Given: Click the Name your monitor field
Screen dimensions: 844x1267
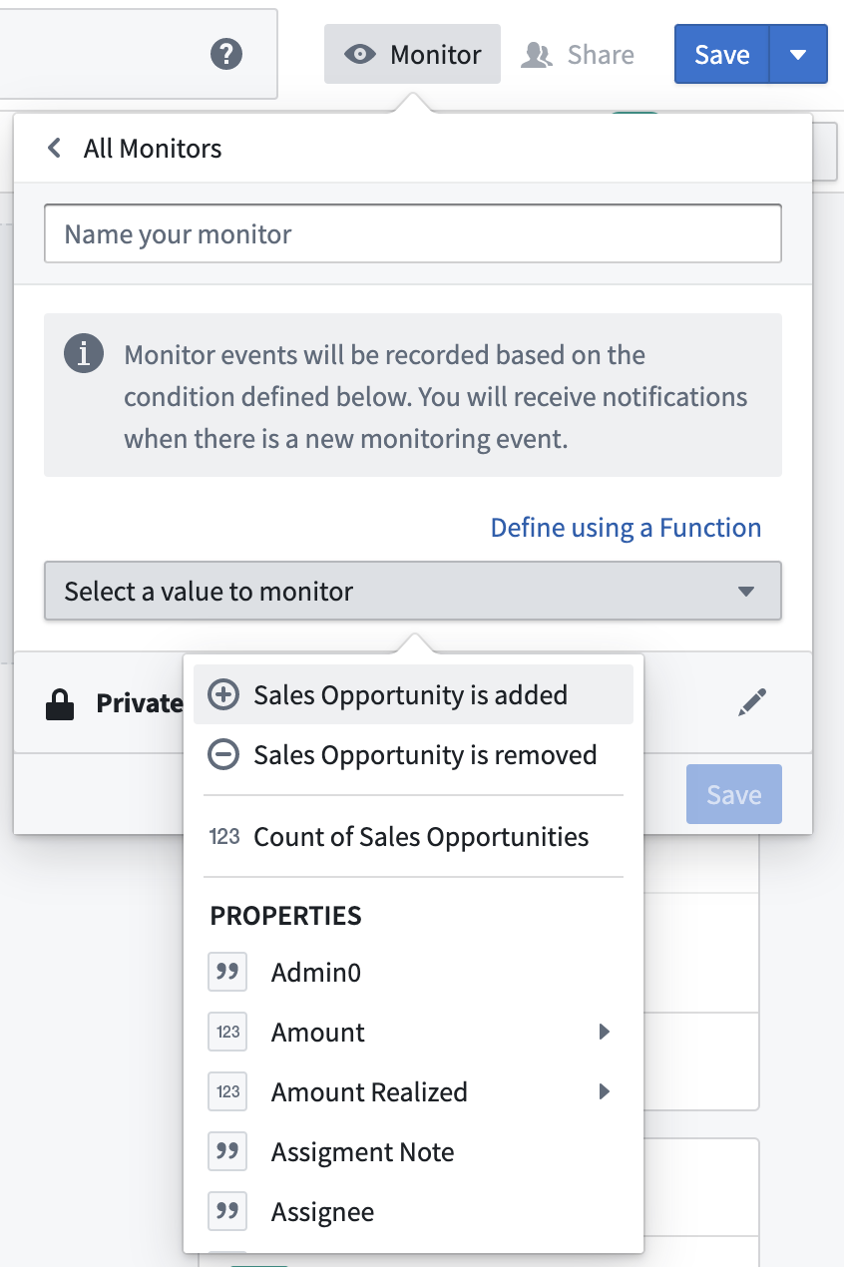Looking at the screenshot, I should [413, 234].
